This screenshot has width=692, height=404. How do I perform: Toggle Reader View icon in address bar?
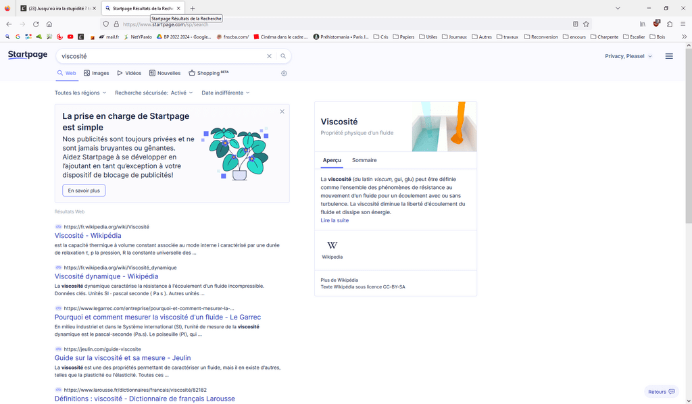click(576, 24)
